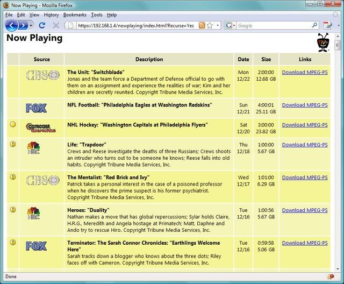Image resolution: width=344 pixels, height=284 pixels.
Task: Open the Help menu
Action: [112, 15]
